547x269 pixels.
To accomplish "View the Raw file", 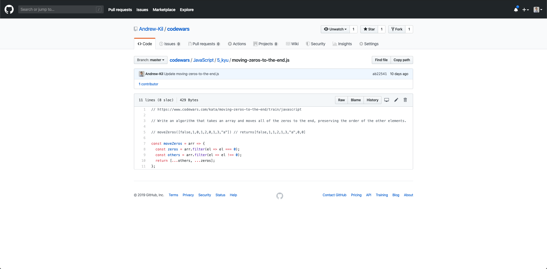I will (x=341, y=100).
